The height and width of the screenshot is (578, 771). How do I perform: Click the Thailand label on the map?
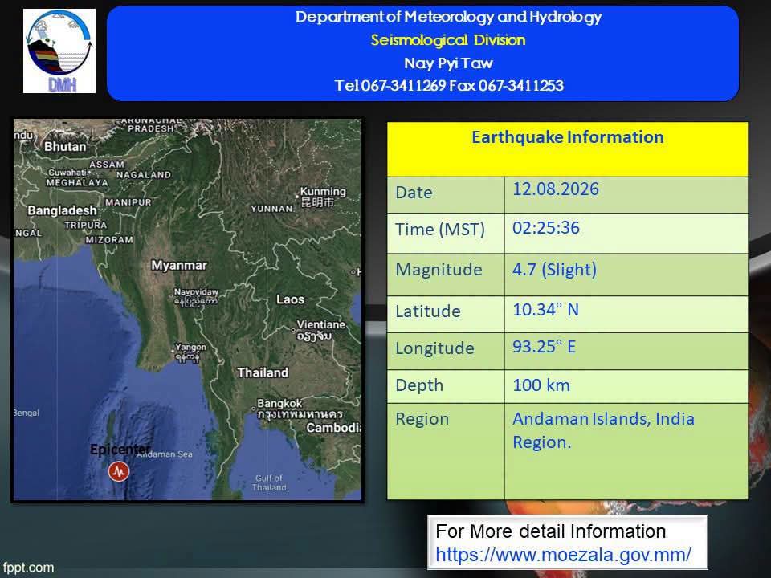263,372
